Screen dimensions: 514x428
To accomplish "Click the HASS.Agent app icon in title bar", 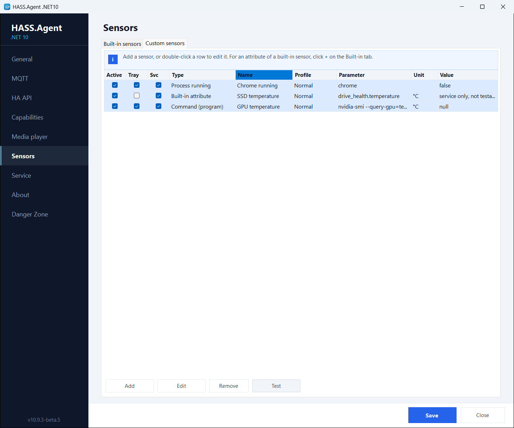I will tap(7, 7).
